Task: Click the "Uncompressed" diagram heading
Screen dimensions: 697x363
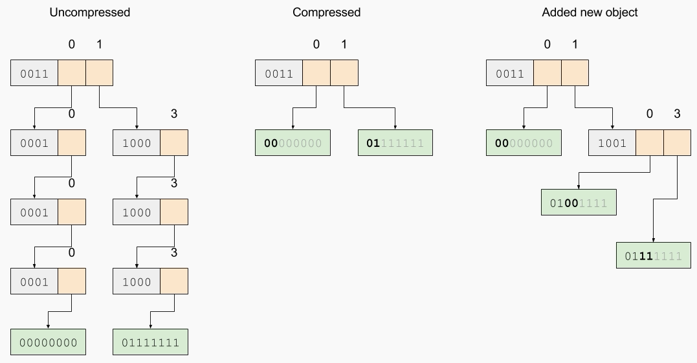Action: tap(90, 12)
